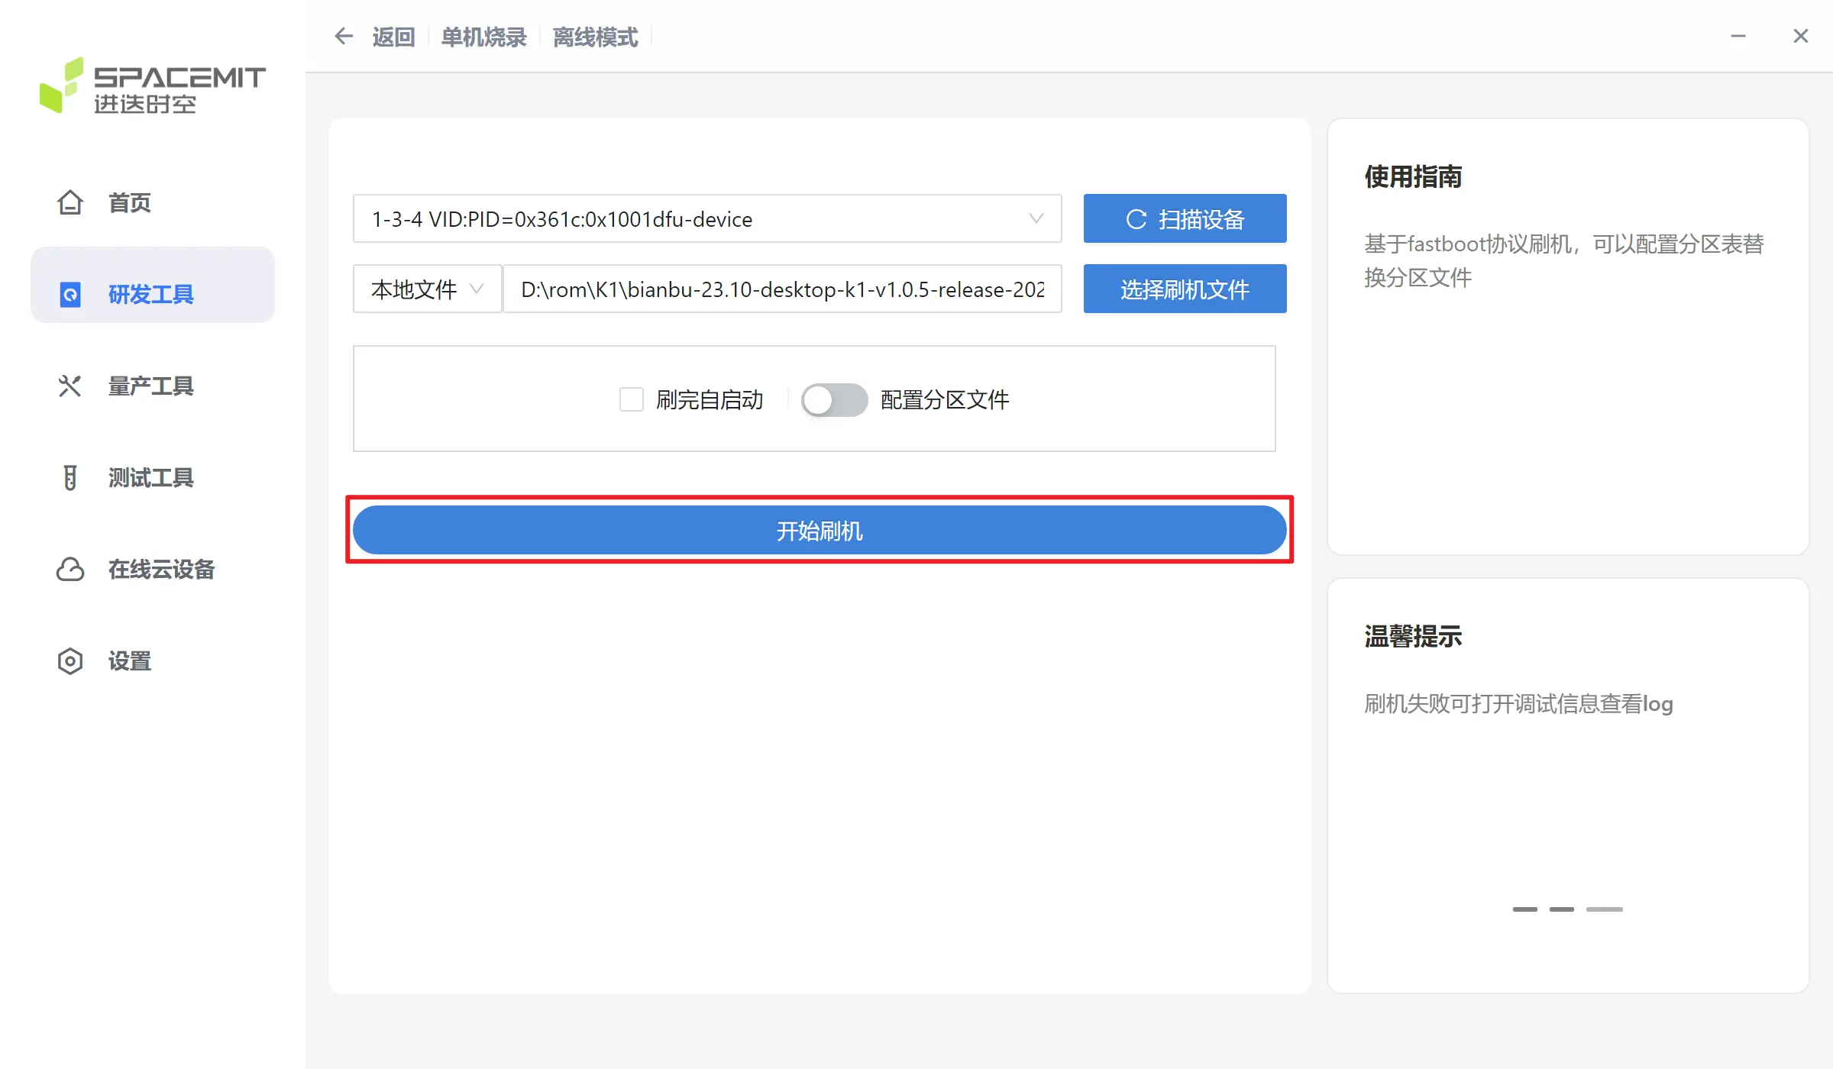Screen dimensions: 1833x1069
Task: Open the 设置 menu item
Action: 153,660
